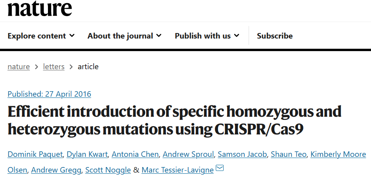Click the nature logo
Screen dimensions: 371x182
(x=40, y=8)
